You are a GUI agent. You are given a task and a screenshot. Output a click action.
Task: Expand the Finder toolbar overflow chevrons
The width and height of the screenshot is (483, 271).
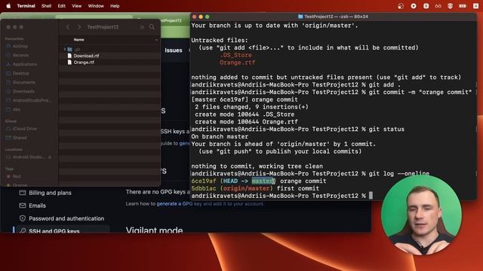142,27
